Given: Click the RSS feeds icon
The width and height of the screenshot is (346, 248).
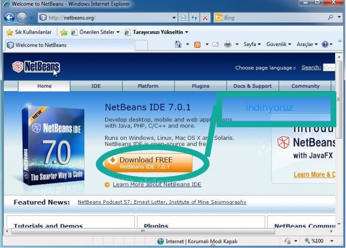Looking at the screenshot, I should point(197,45).
